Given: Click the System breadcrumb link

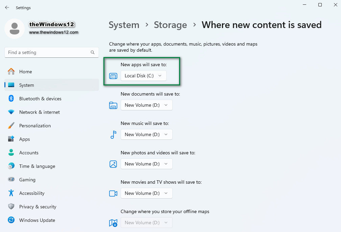Looking at the screenshot, I should click(124, 25).
